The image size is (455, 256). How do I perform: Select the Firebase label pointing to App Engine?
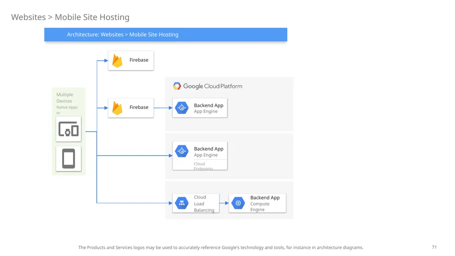(139, 108)
